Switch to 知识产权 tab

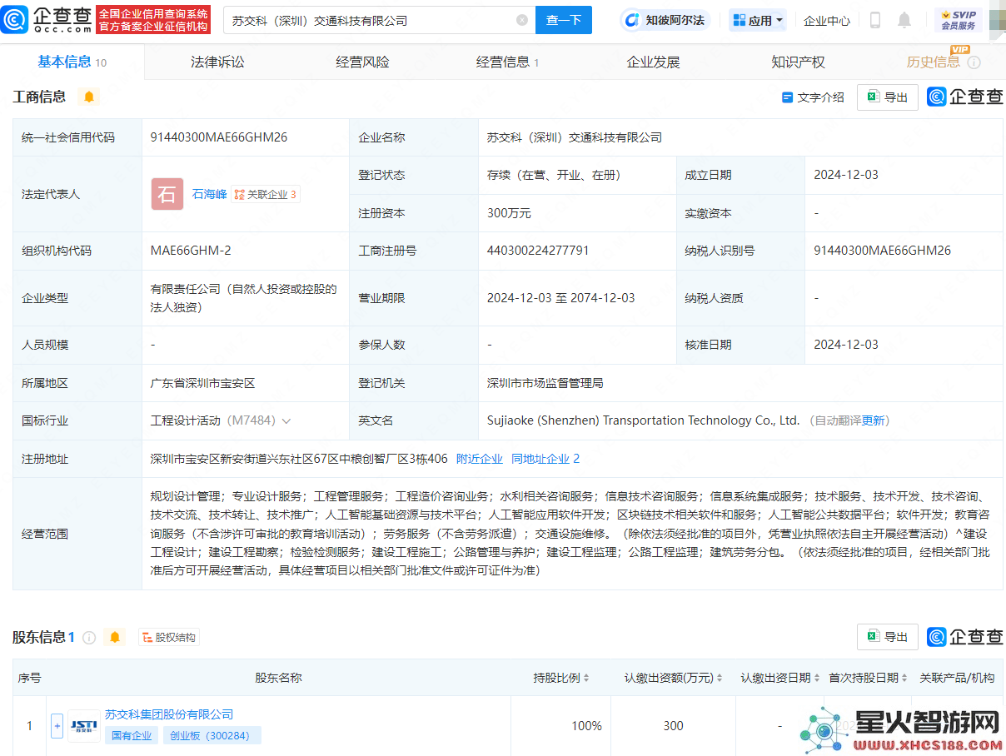(798, 62)
